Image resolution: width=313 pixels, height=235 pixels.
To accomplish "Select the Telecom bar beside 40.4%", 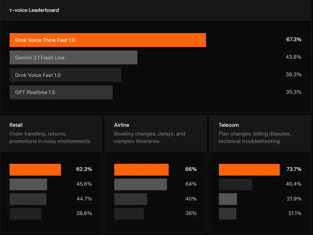I will click(236, 184).
